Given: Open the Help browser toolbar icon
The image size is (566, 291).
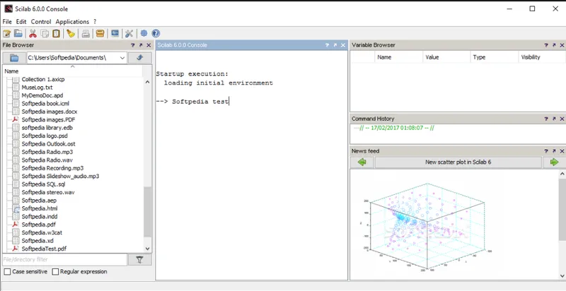Looking at the screenshot, I should tap(156, 33).
